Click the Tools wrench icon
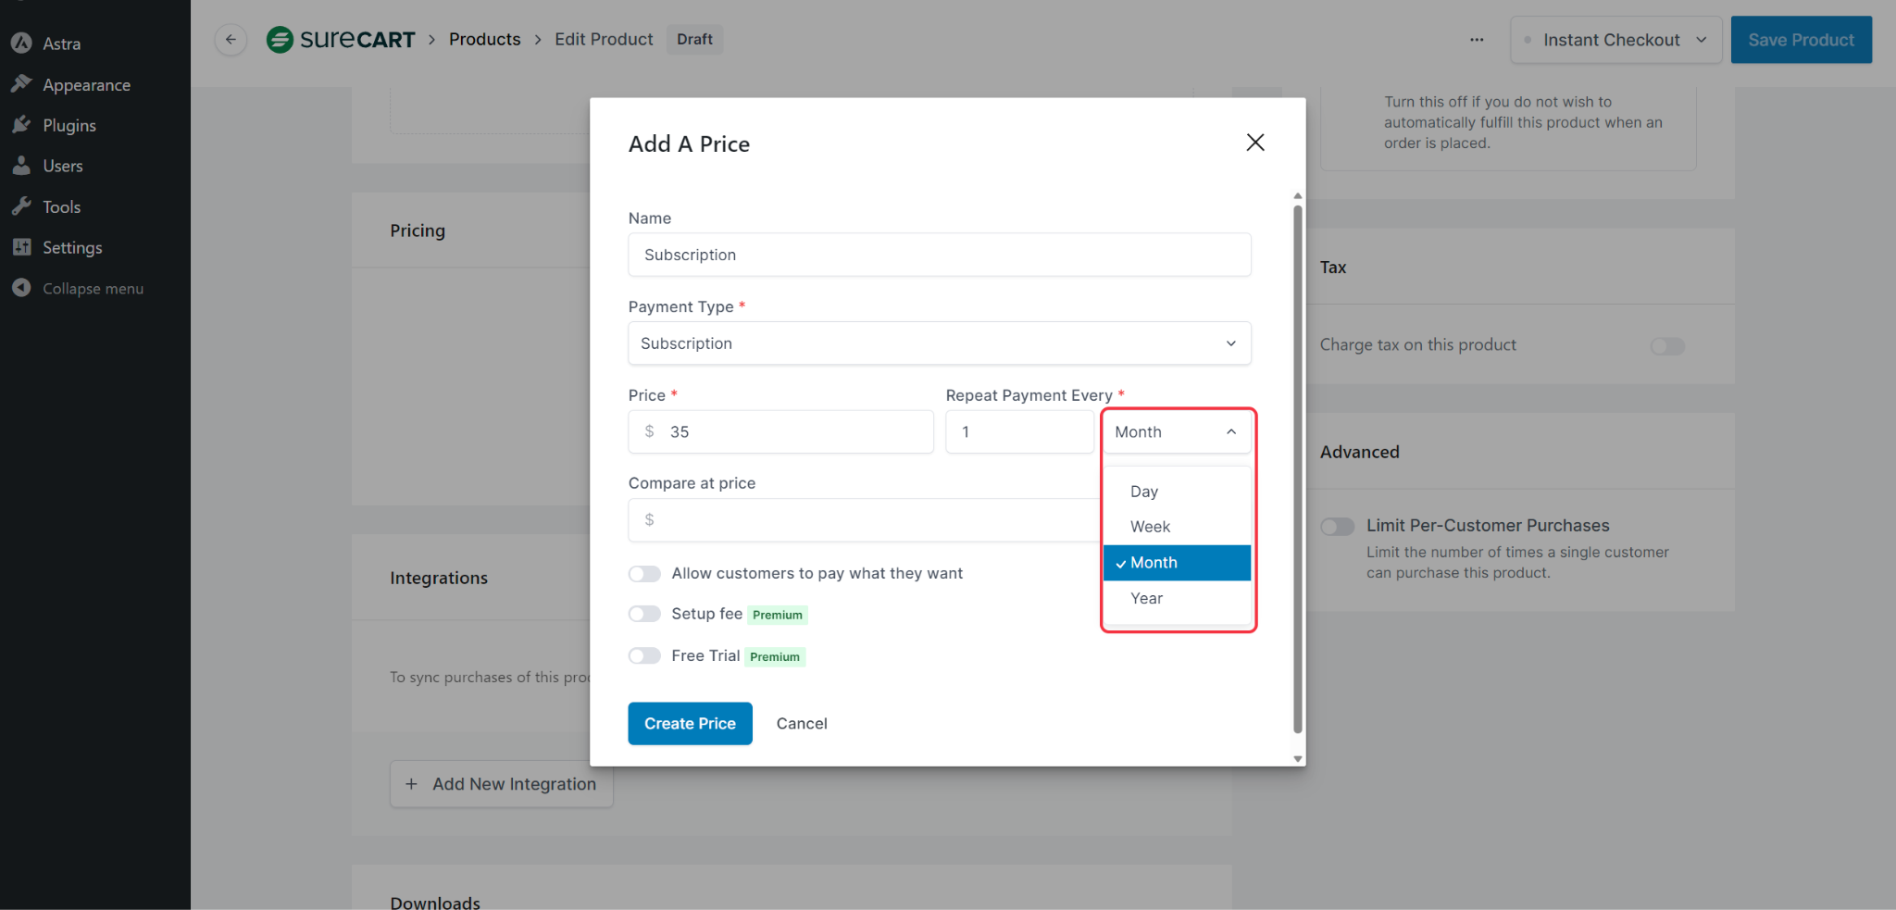 [21, 206]
